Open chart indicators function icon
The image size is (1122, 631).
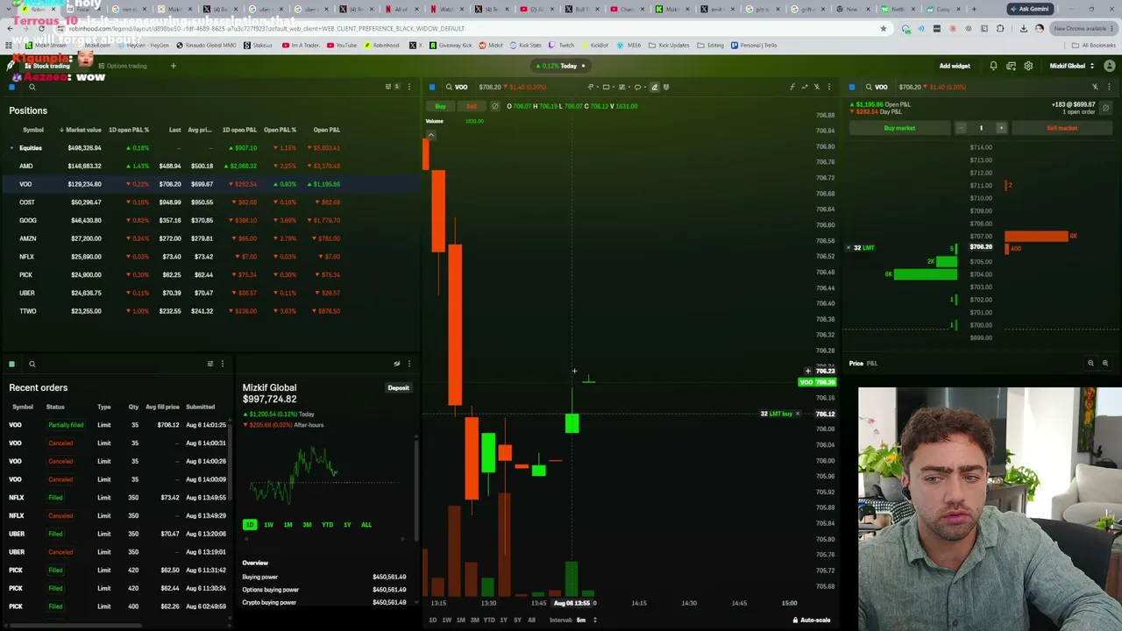pos(792,87)
